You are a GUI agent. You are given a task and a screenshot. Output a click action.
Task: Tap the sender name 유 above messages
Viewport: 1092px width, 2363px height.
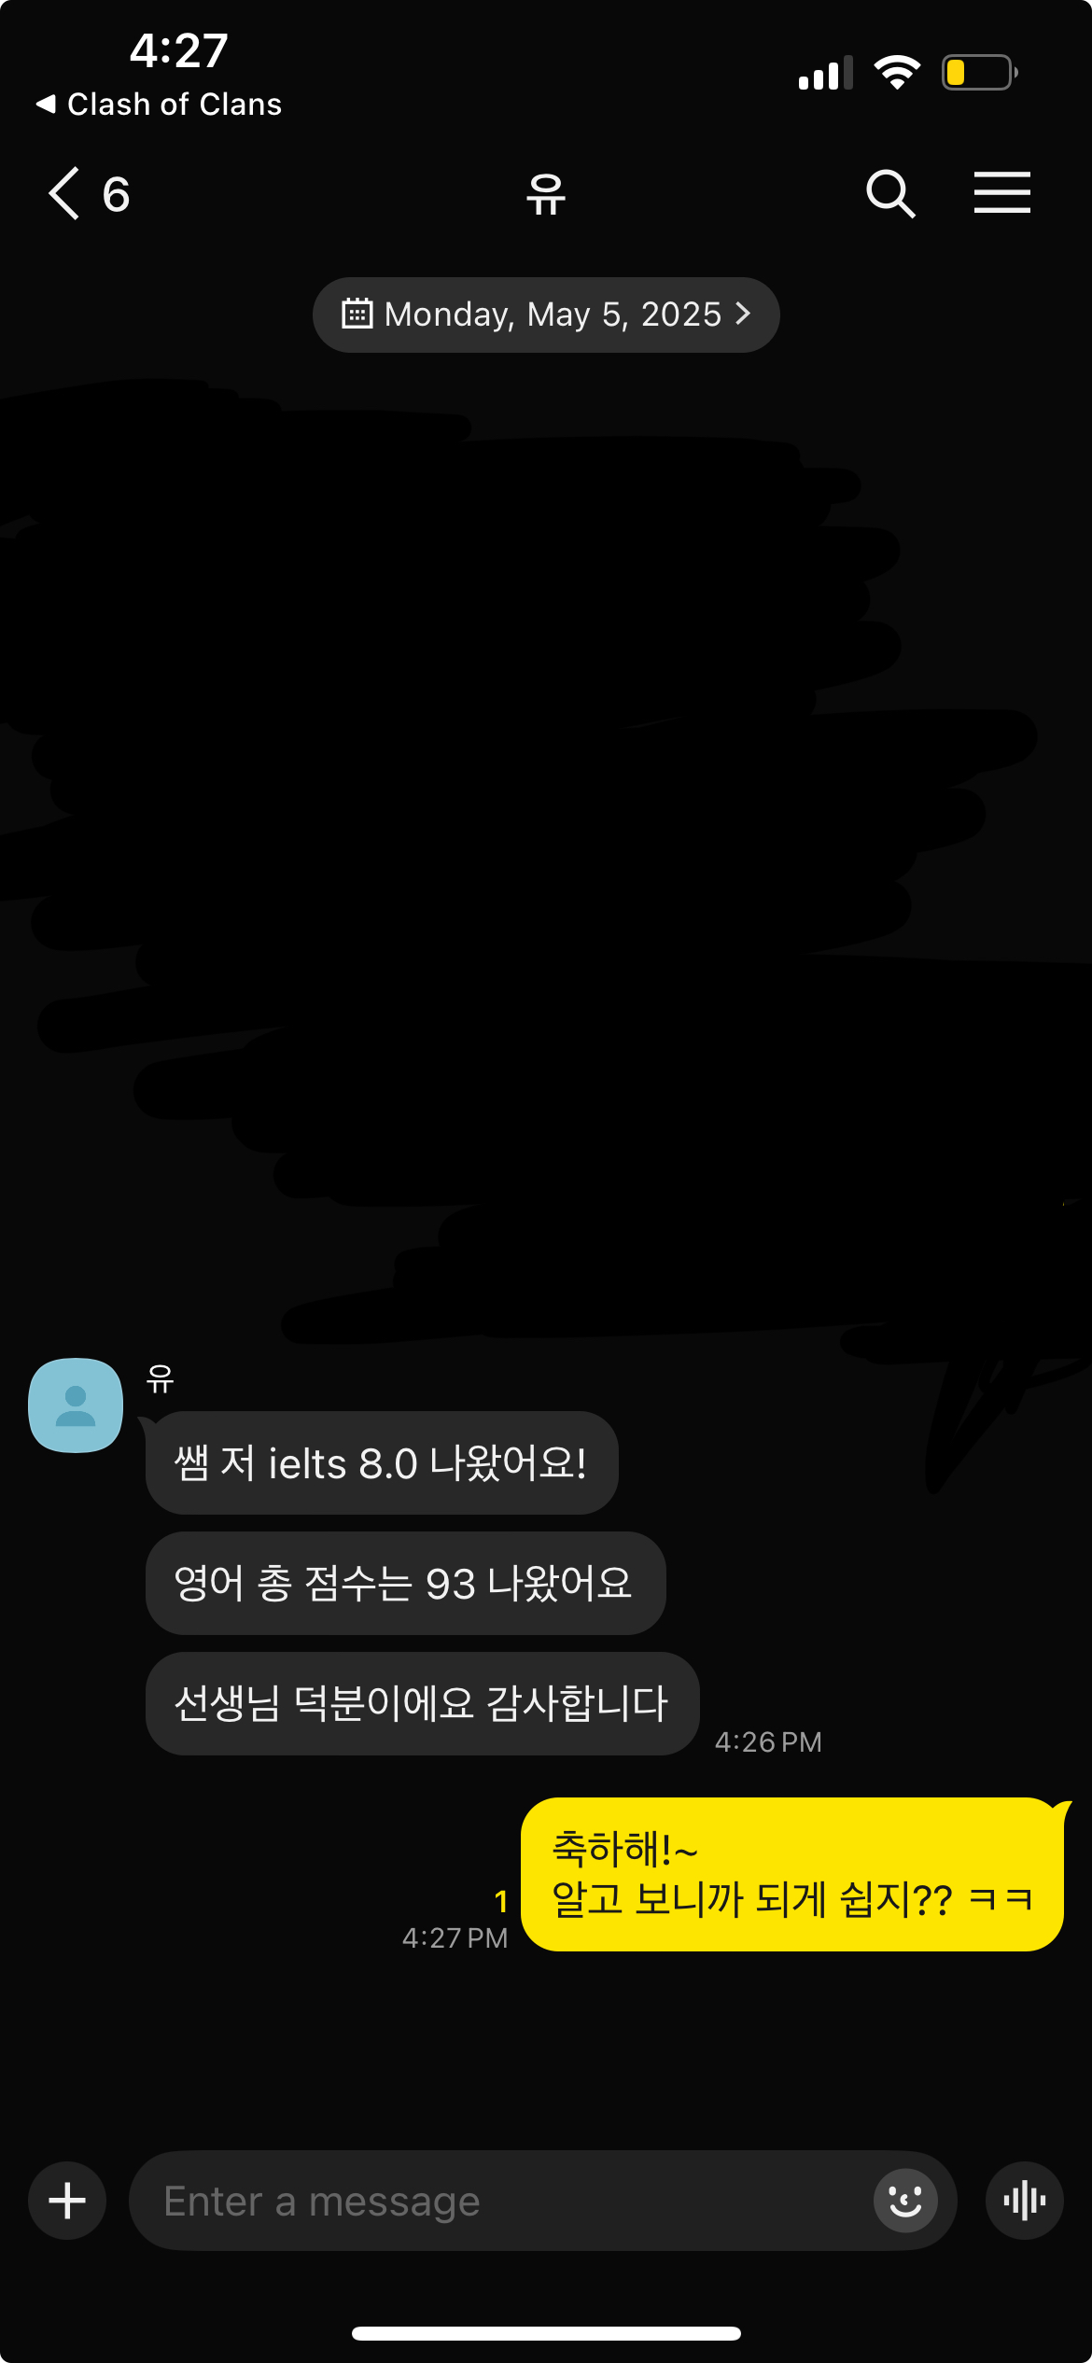pos(160,1378)
